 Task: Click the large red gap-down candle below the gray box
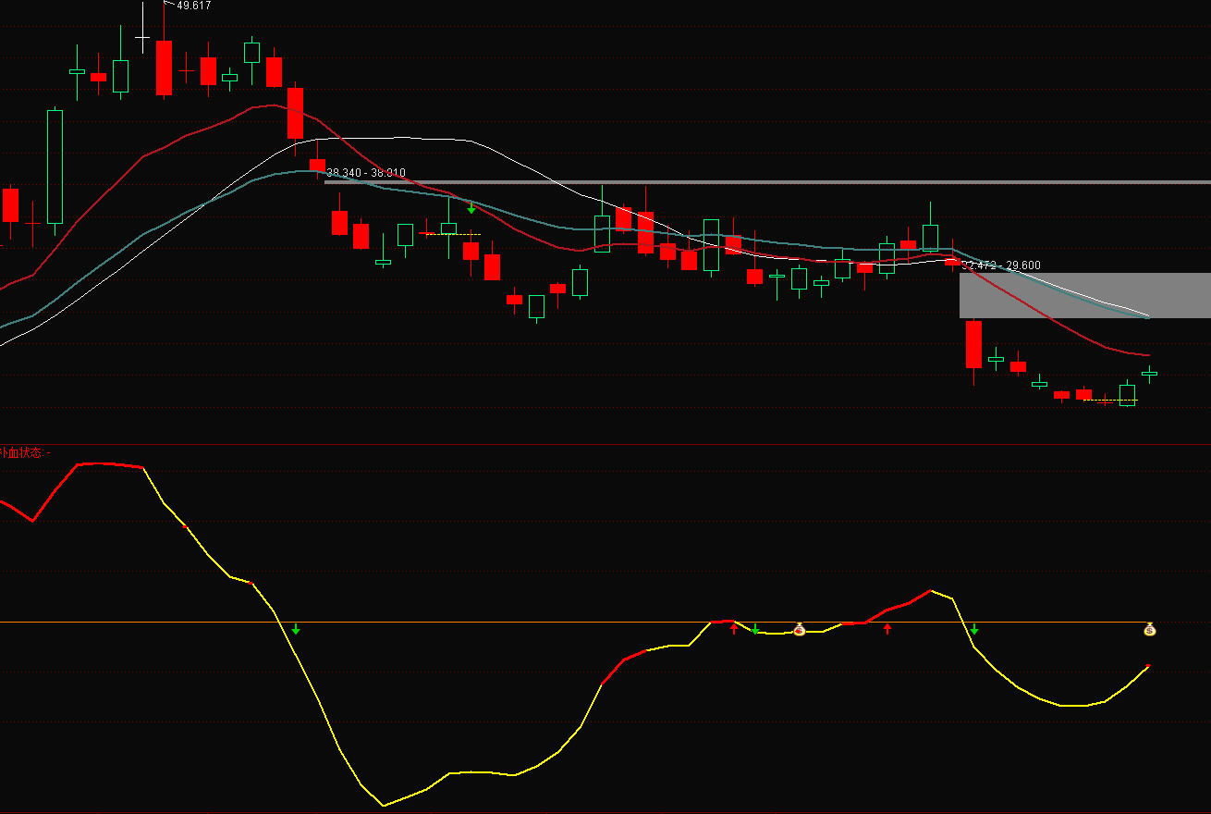coord(973,344)
